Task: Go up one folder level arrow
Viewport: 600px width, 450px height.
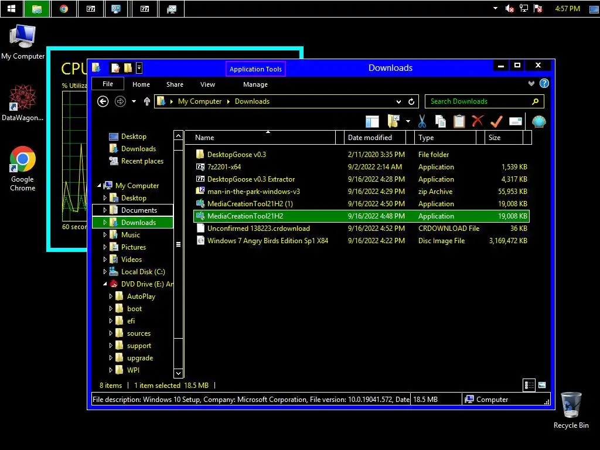Action: click(x=147, y=101)
